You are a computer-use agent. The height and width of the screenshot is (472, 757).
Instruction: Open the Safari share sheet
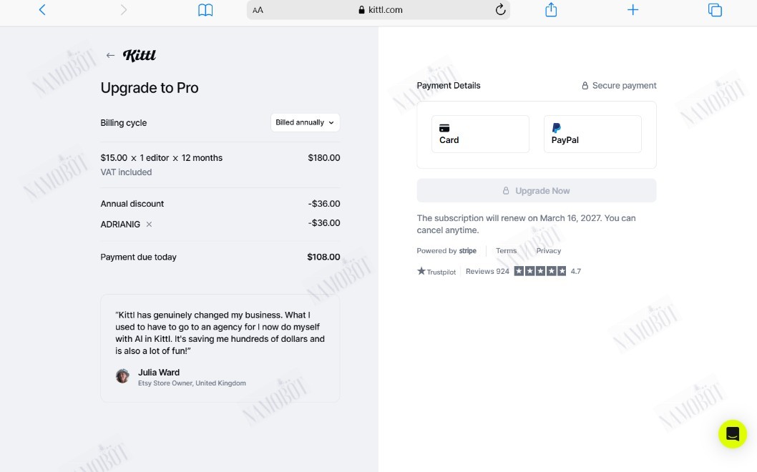point(551,9)
